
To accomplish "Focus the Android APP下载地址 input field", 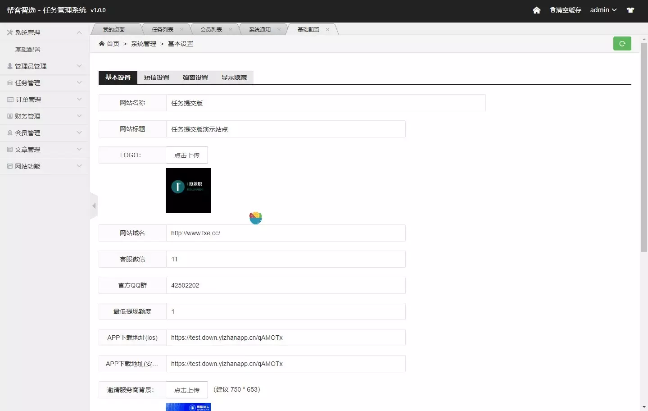I will [x=285, y=364].
